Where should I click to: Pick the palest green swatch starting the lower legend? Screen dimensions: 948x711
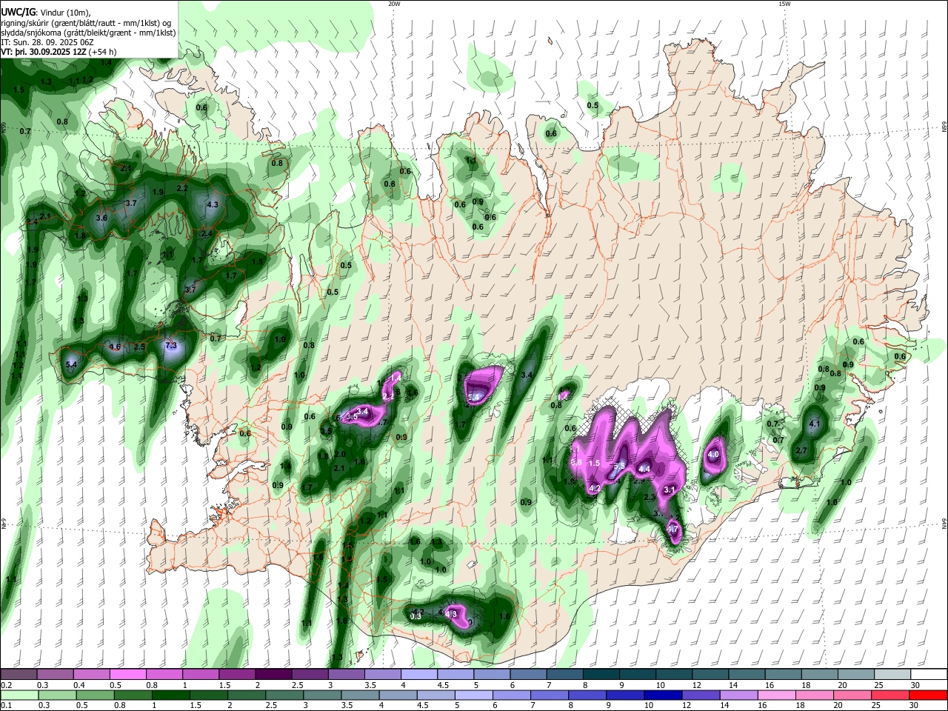click(x=19, y=695)
